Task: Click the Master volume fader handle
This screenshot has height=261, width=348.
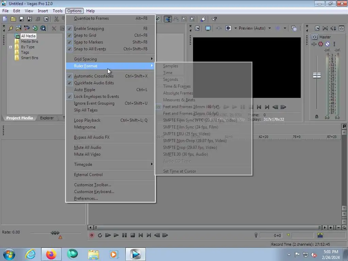Action: 317,75
